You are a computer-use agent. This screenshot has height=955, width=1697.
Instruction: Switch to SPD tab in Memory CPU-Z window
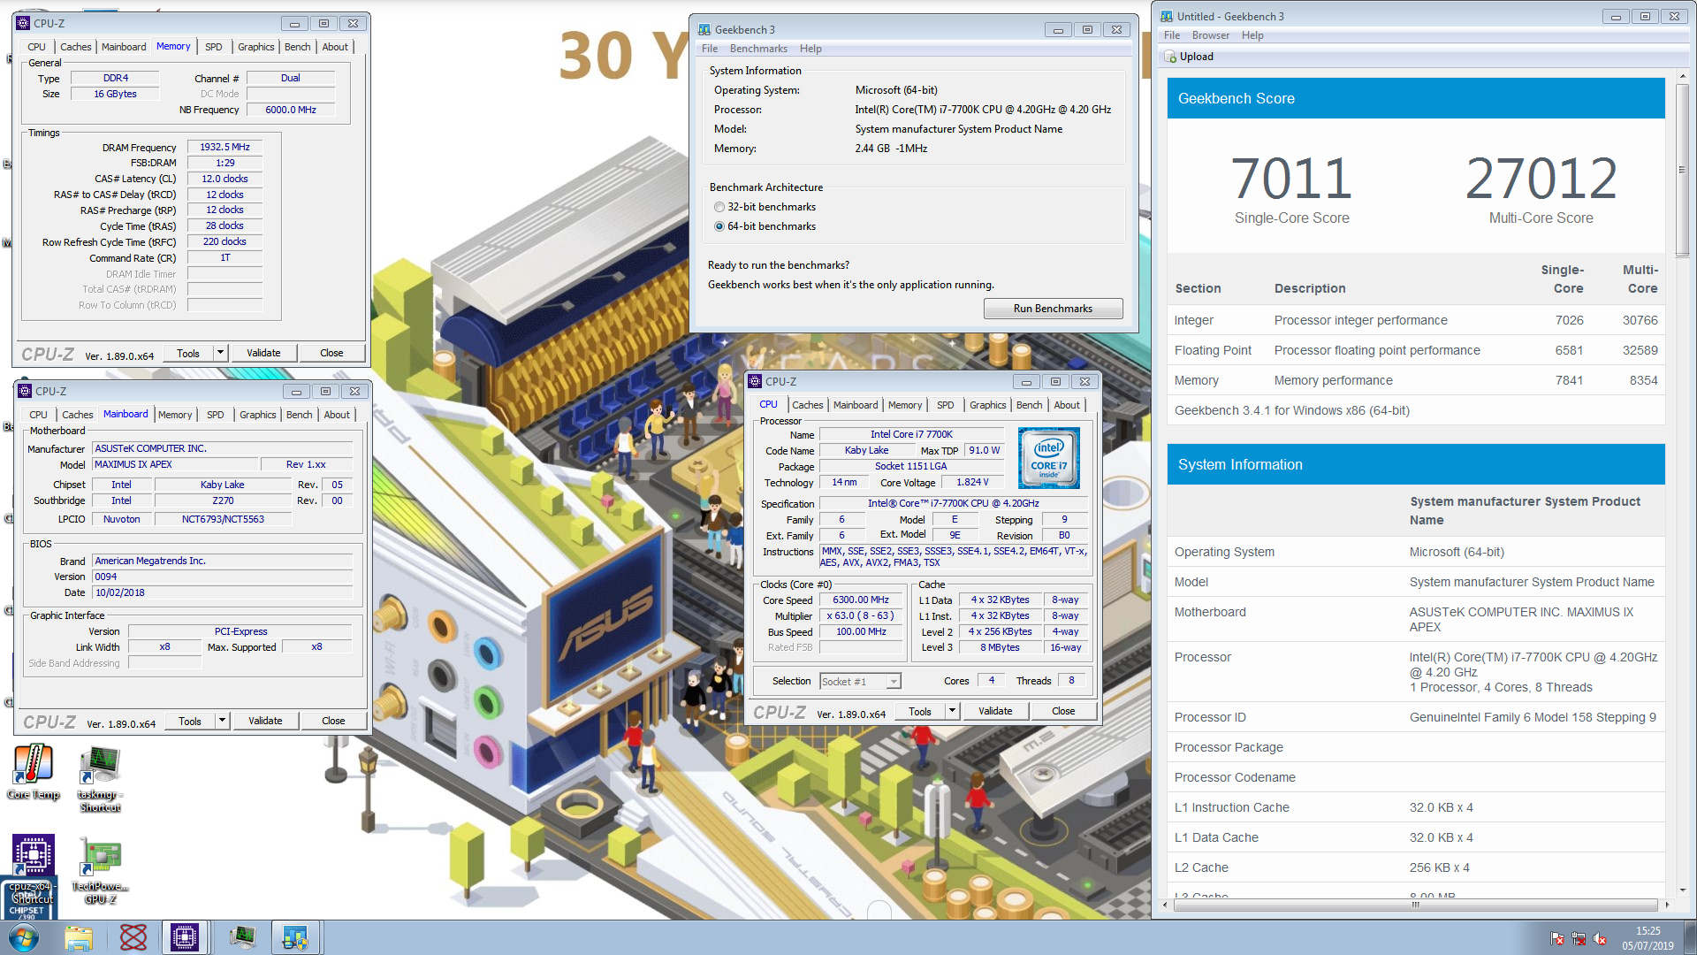(213, 47)
